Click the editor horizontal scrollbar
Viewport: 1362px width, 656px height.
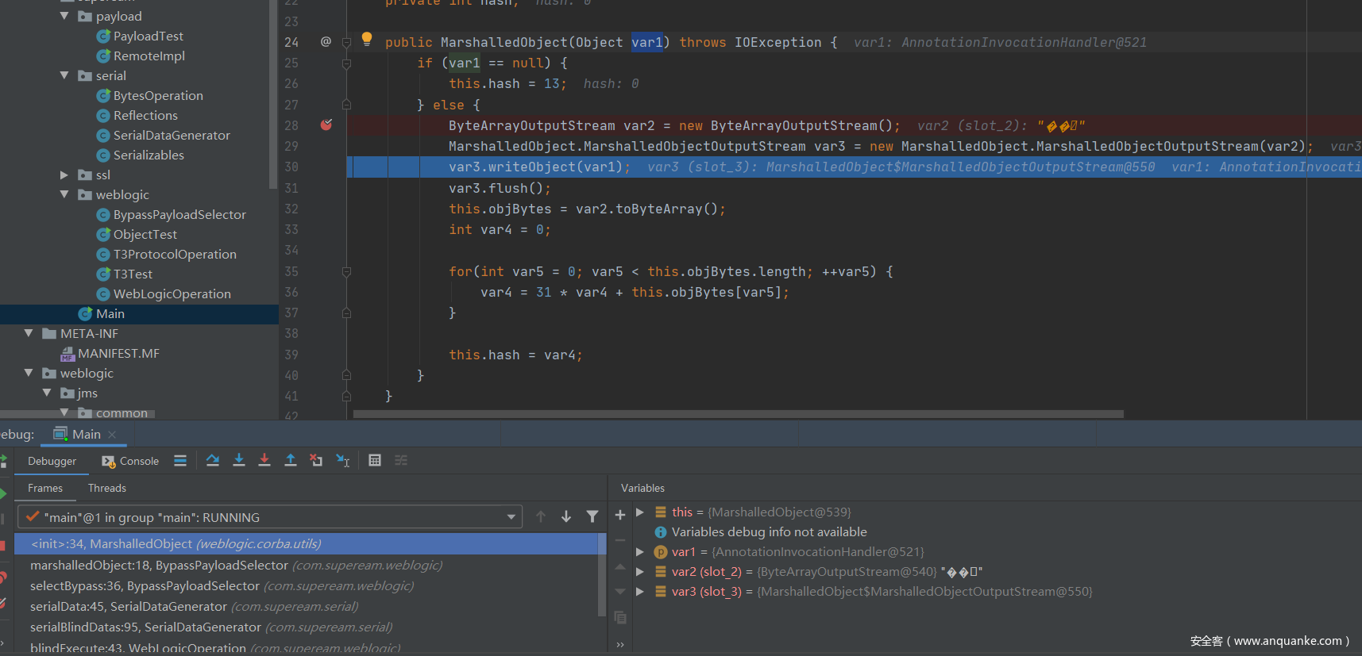click(739, 414)
